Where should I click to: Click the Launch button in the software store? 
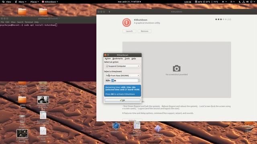click(129, 31)
